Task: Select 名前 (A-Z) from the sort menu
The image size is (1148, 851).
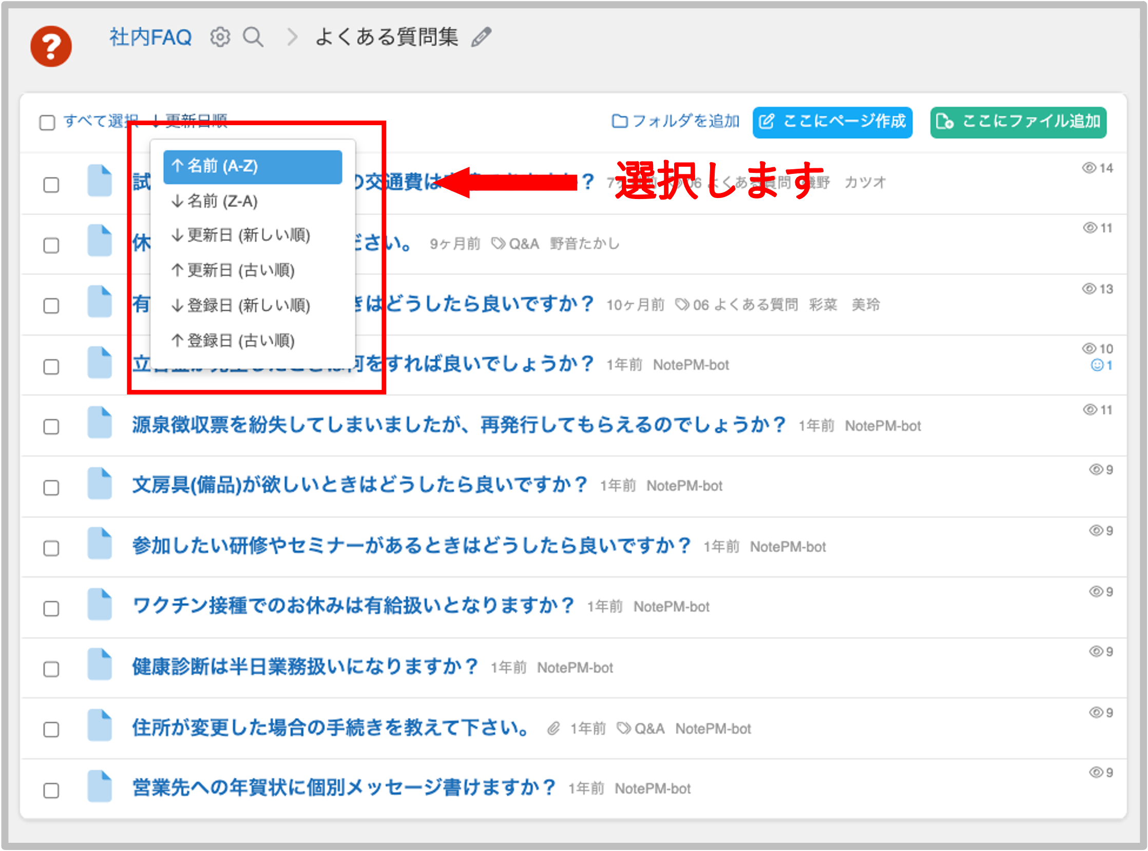Action: point(252,166)
